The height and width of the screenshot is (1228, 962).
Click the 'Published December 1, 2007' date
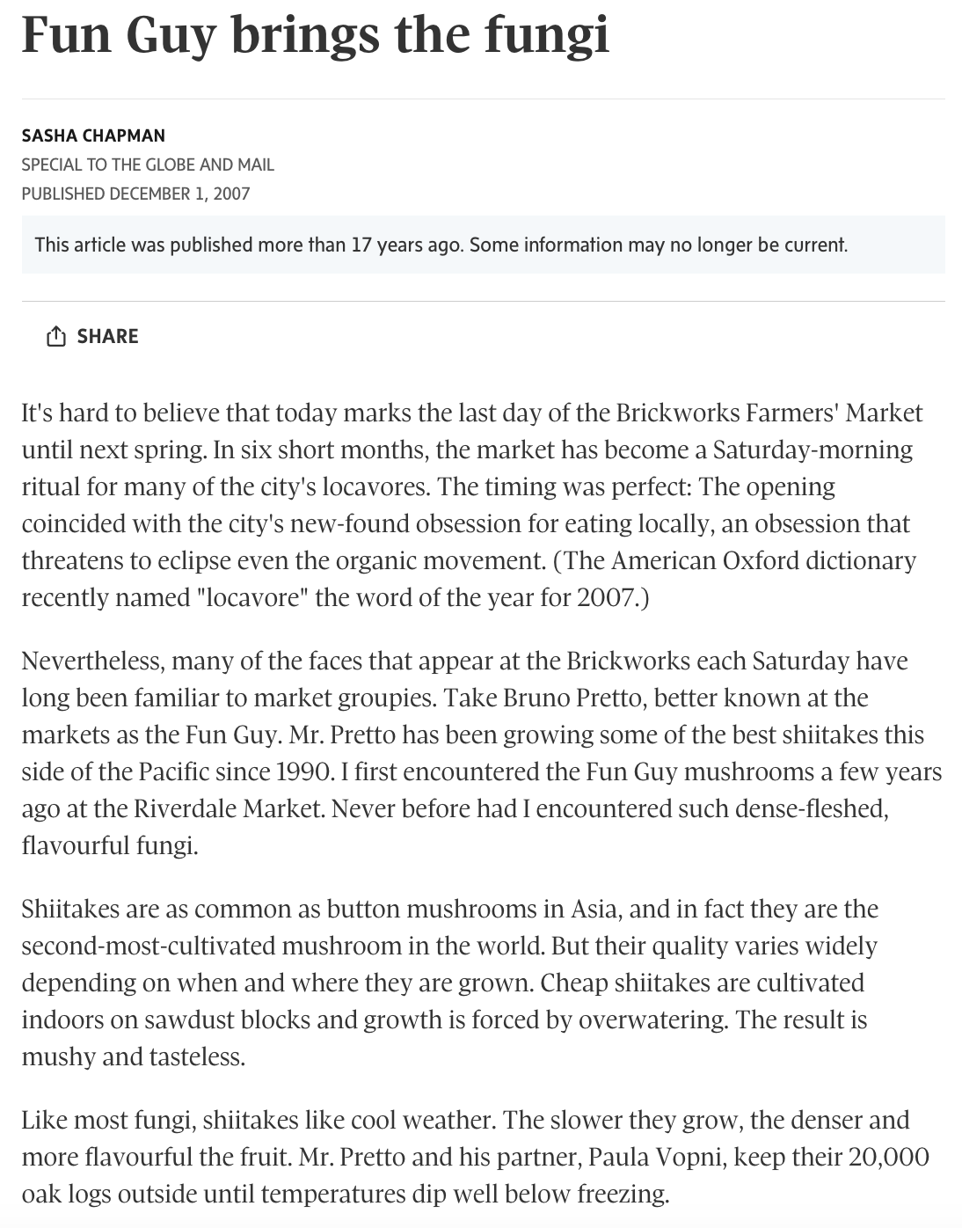click(135, 194)
